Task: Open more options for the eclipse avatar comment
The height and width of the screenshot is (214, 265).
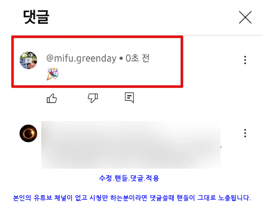Action: pyautogui.click(x=245, y=133)
